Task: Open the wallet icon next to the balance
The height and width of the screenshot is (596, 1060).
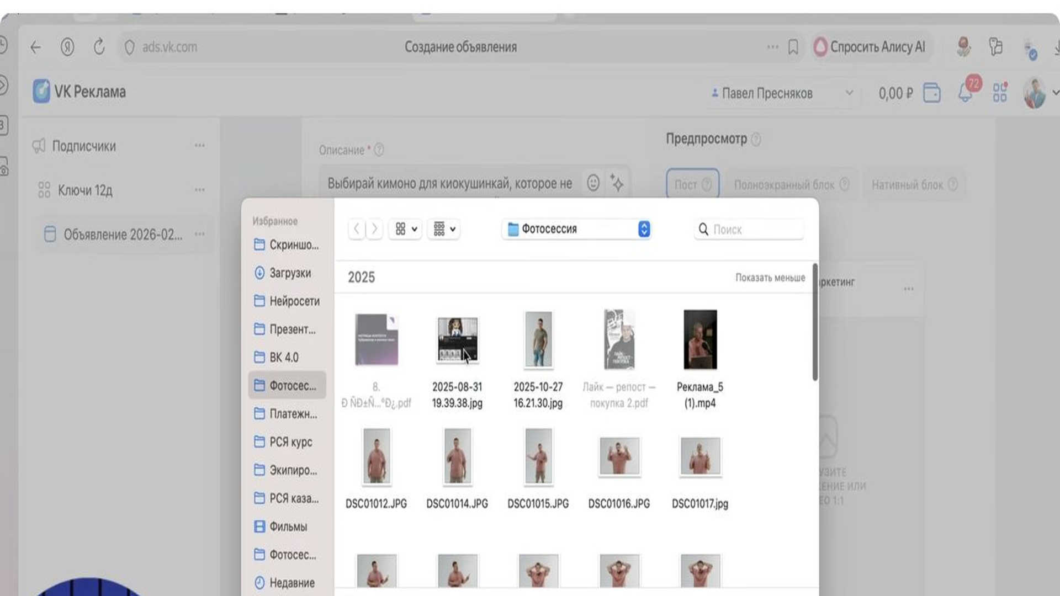Action: [931, 93]
